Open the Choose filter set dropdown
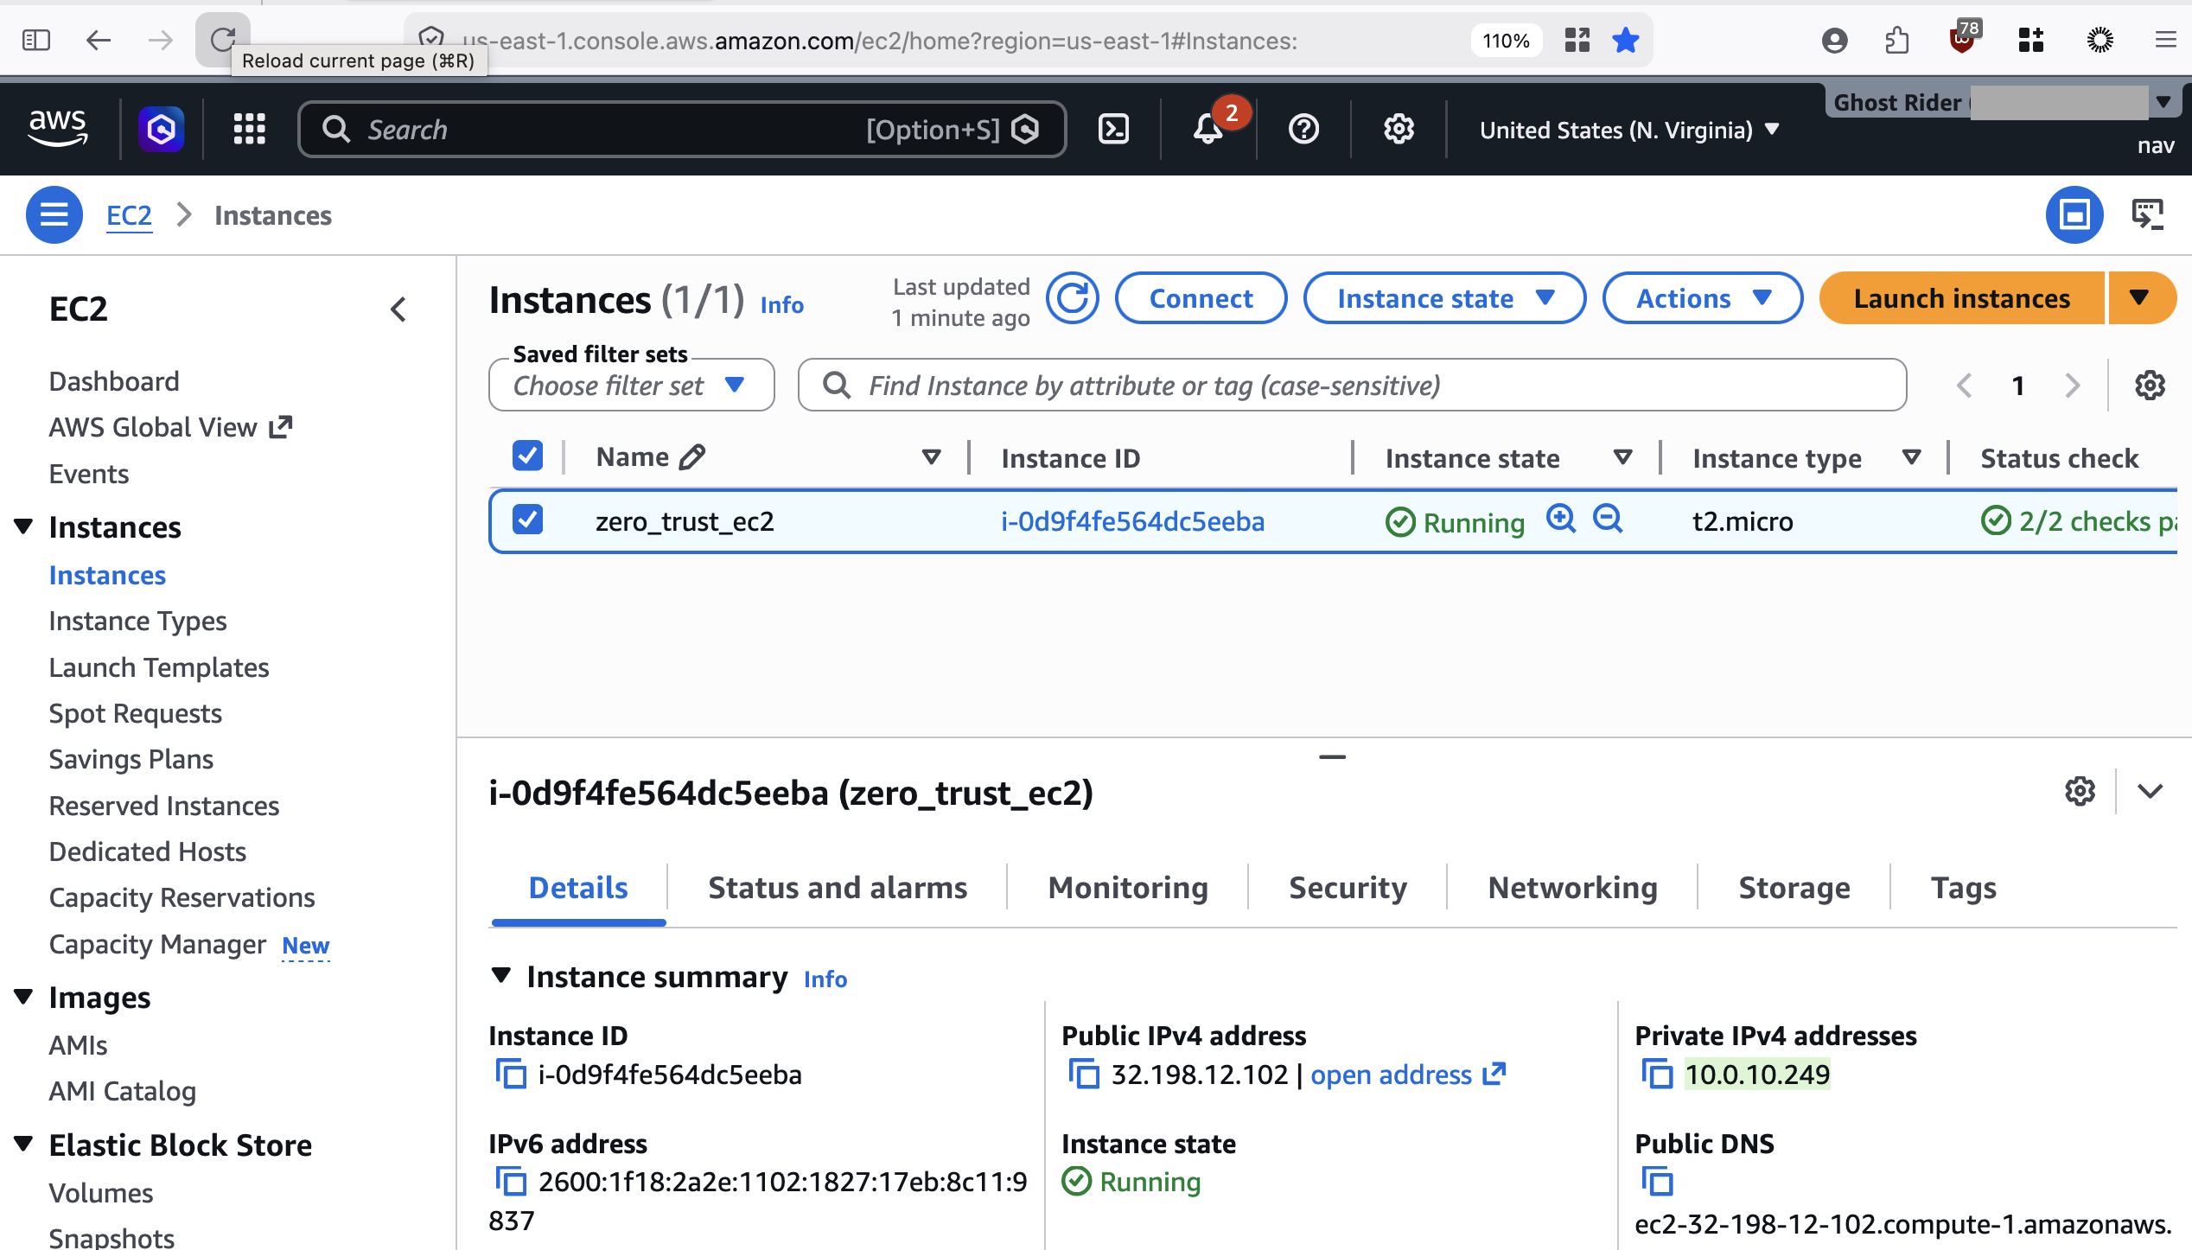 click(631, 386)
